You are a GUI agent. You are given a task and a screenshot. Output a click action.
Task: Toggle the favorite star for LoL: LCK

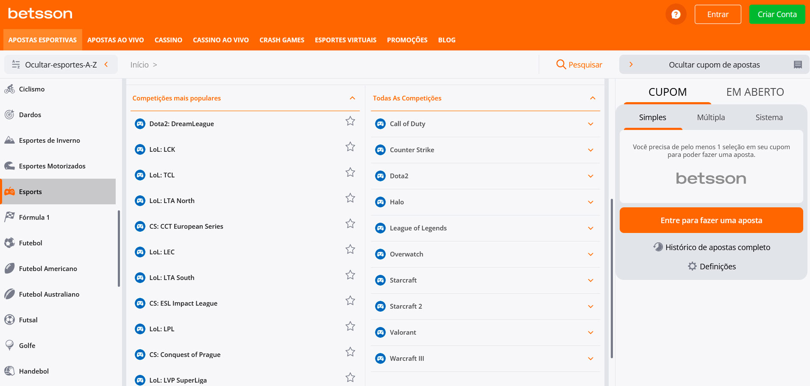coord(350,147)
